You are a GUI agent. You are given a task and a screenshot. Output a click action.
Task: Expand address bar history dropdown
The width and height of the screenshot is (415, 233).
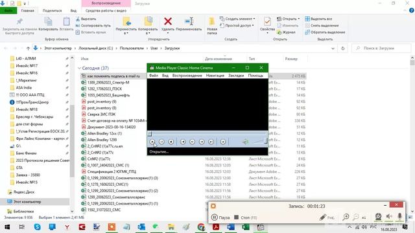pos(333,49)
